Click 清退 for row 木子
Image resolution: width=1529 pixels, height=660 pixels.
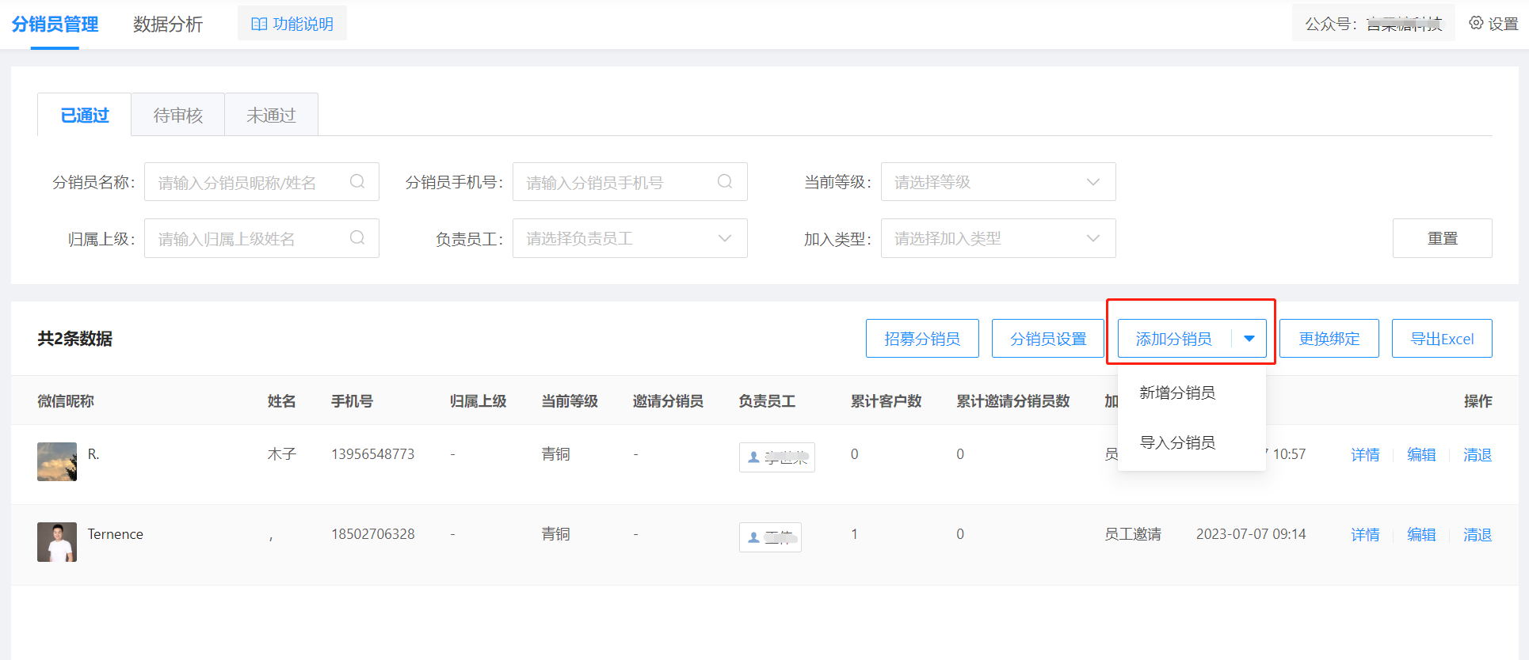(1478, 455)
